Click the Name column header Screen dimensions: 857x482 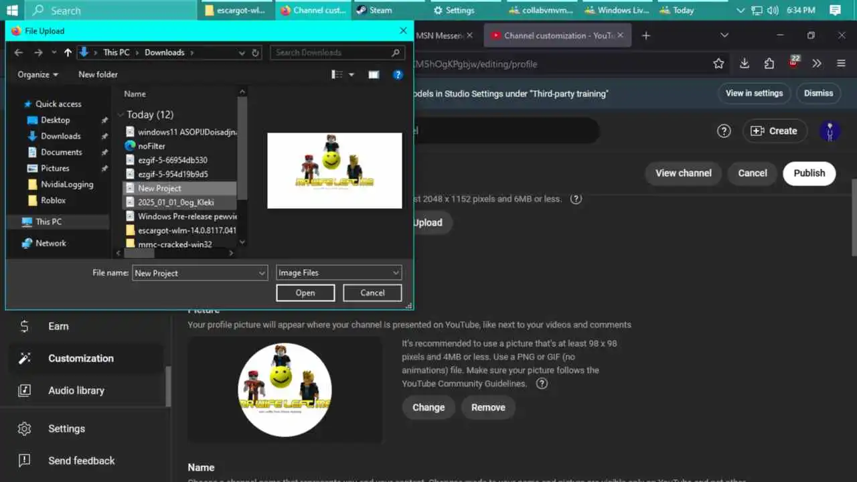(135, 94)
